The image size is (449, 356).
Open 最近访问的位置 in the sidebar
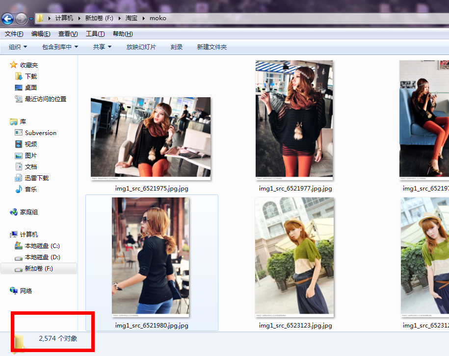click(x=45, y=99)
